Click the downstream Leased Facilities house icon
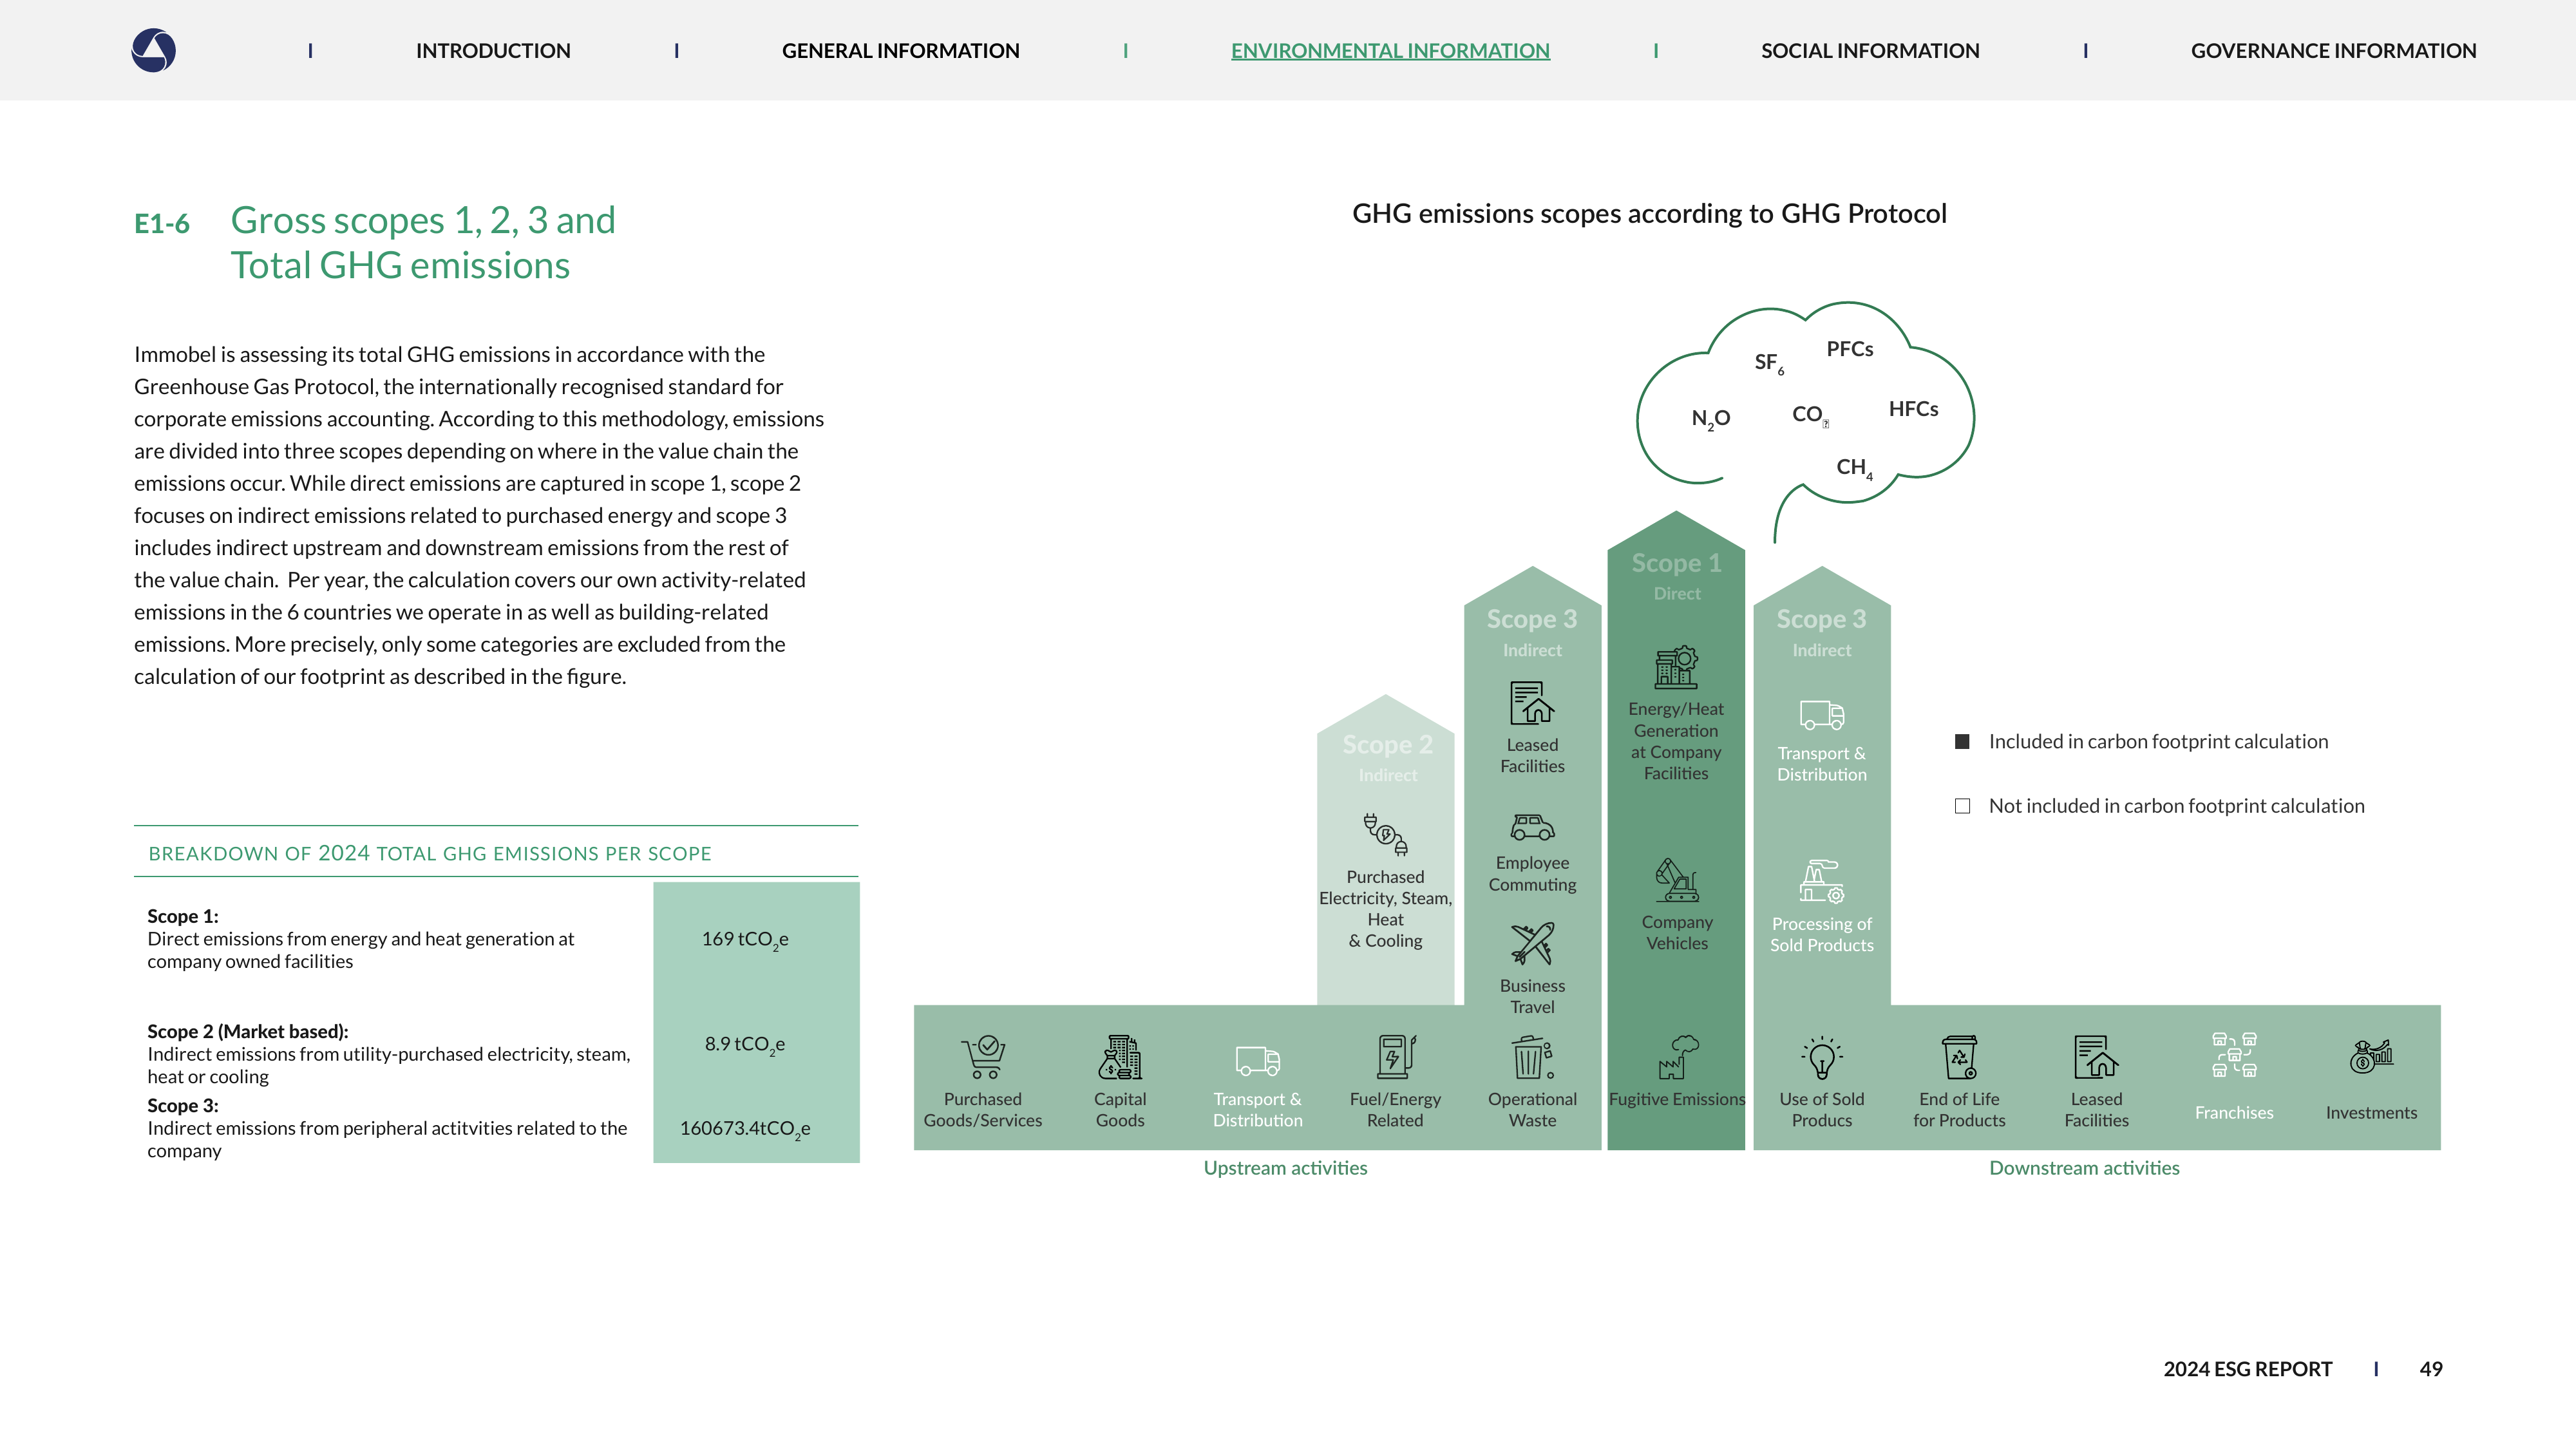Viewport: 2576px width, 1449px height. (2096, 1057)
